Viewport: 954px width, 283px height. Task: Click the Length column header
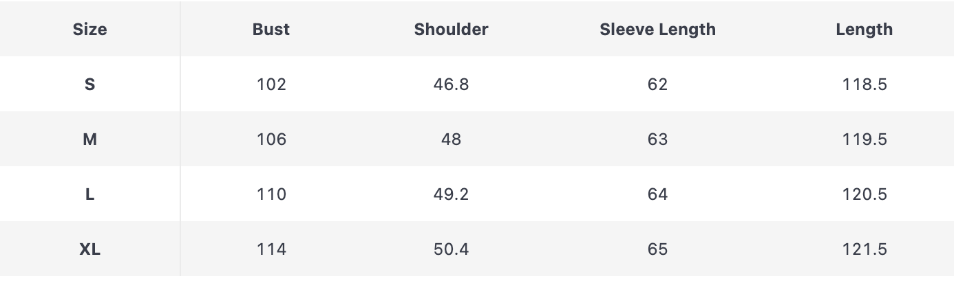tap(864, 30)
